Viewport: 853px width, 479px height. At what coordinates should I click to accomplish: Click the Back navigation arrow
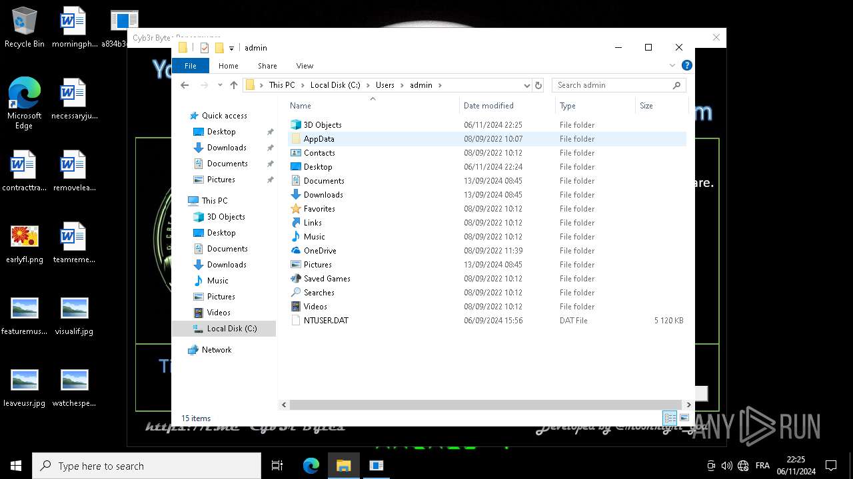coord(185,85)
